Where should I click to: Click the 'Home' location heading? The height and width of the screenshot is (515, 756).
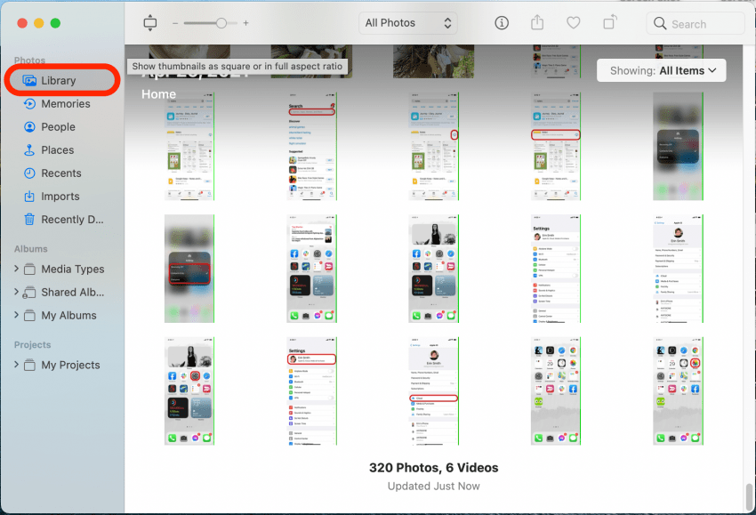click(x=158, y=94)
